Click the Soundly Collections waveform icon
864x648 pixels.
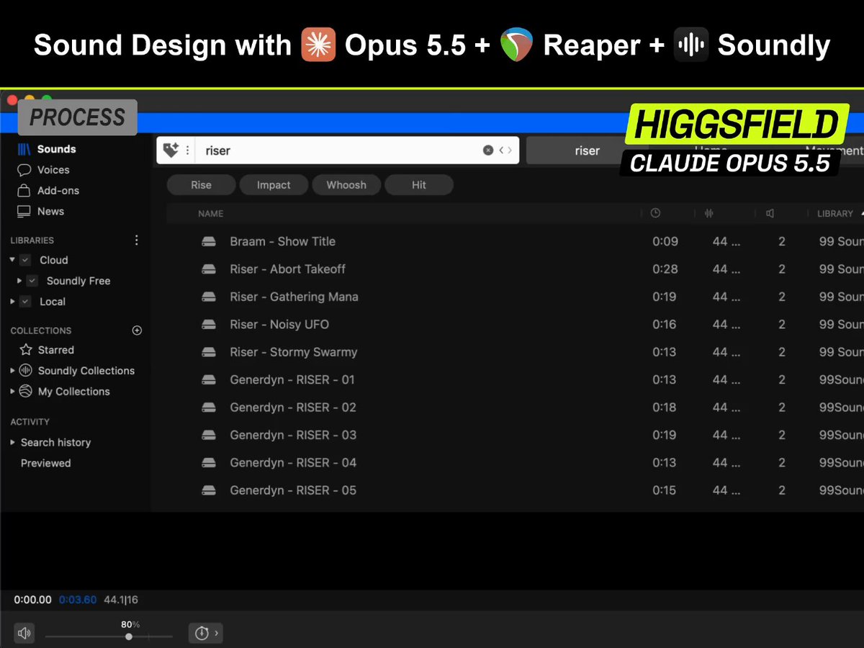pyautogui.click(x=26, y=371)
